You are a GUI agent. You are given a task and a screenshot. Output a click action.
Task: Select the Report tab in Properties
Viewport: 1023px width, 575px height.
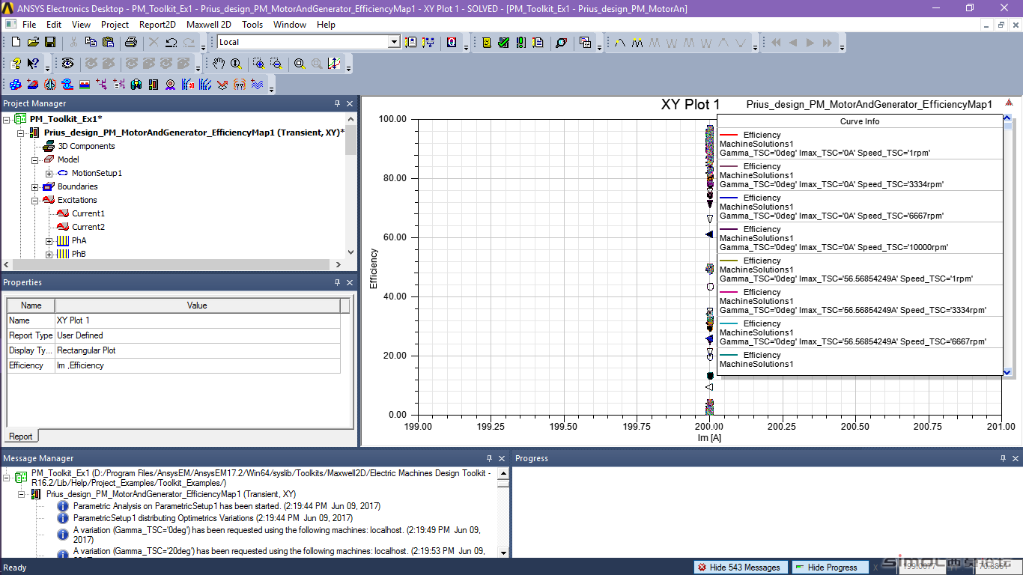pos(21,436)
